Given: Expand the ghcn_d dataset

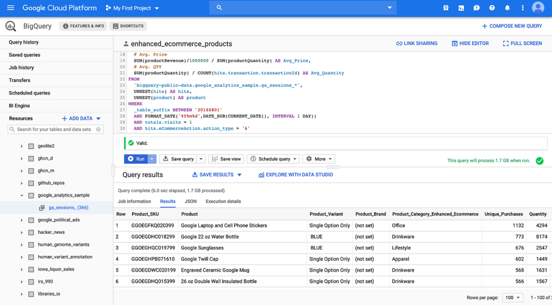Looking at the screenshot, I should (22, 158).
